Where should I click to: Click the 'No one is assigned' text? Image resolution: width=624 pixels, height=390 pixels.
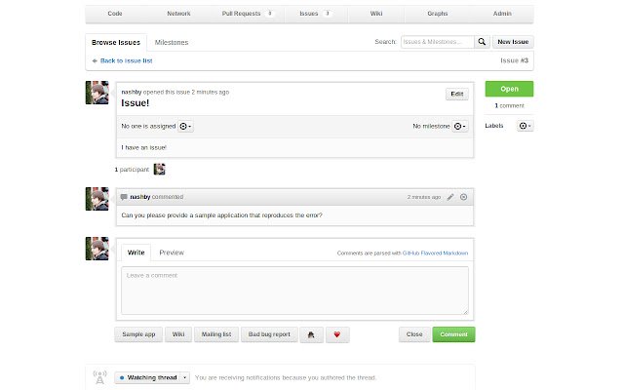pyautogui.click(x=148, y=126)
